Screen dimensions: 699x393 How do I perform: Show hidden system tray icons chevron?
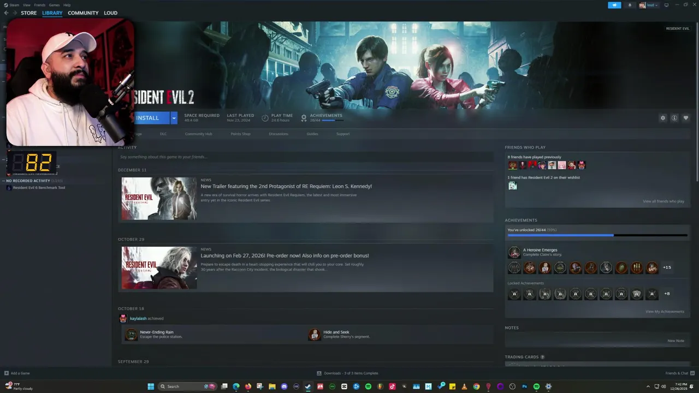(x=648, y=386)
